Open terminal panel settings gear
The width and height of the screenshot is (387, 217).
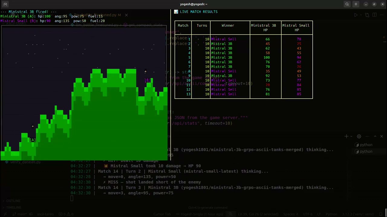[x=359, y=137]
